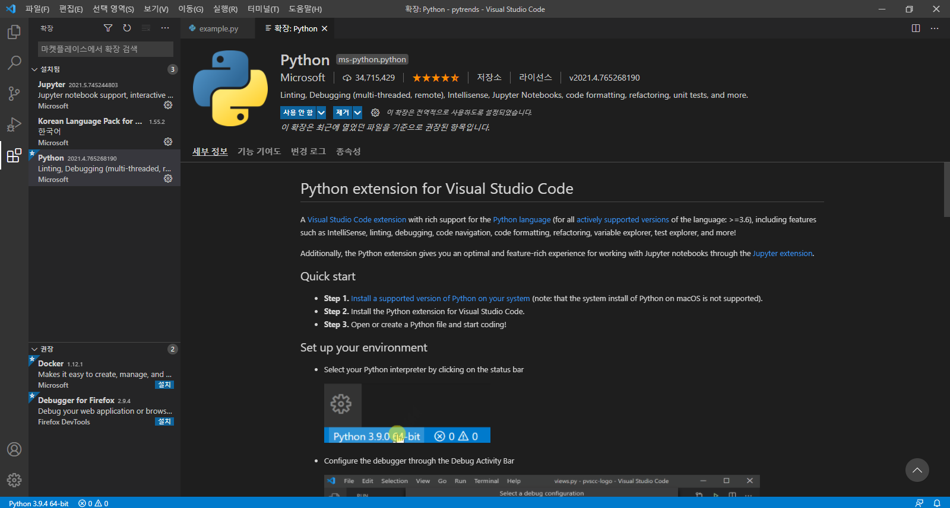The image size is (950, 508).
Task: Follow the Python language link
Action: click(522, 219)
